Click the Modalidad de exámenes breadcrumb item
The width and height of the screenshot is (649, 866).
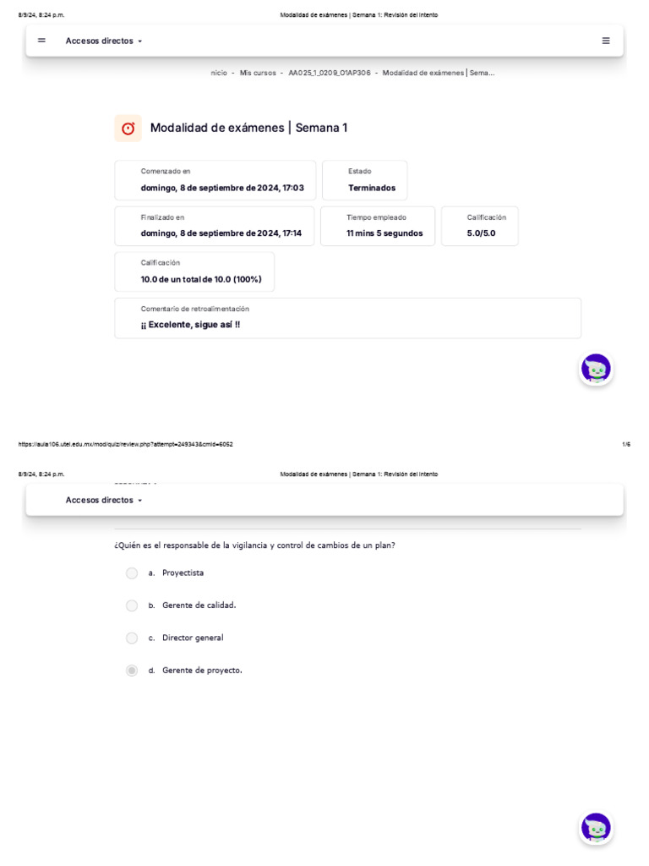click(438, 73)
